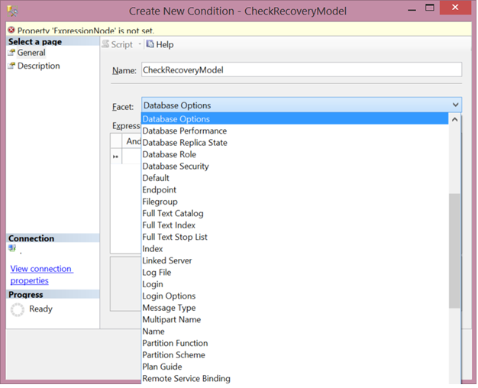
Task: Click the Name input field
Action: click(x=302, y=70)
